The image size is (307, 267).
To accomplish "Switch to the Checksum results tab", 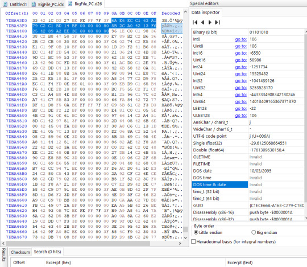I will [20, 252].
